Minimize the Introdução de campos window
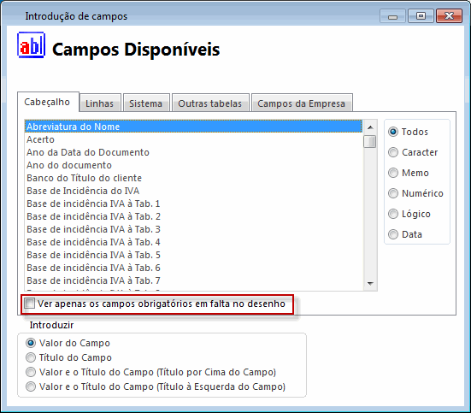 coord(392,16)
